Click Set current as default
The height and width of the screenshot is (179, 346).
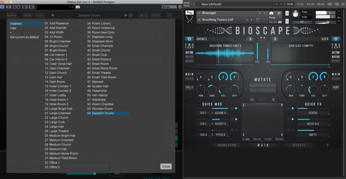[24, 37]
